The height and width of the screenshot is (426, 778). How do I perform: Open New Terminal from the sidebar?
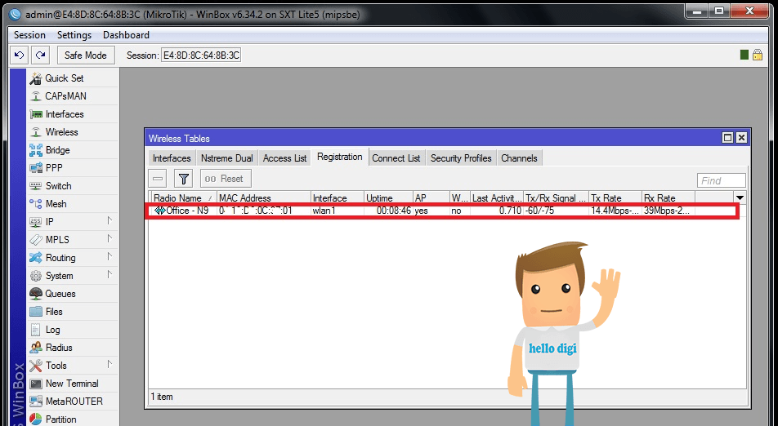72,384
